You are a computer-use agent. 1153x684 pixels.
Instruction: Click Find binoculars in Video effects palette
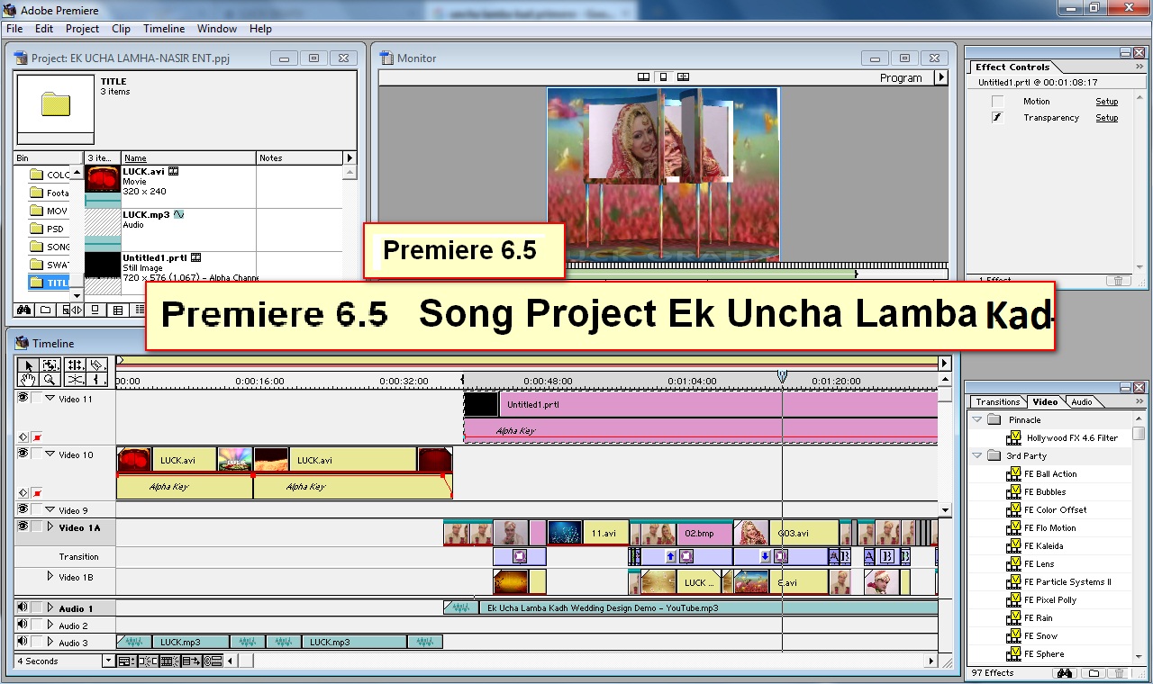coord(1064,673)
